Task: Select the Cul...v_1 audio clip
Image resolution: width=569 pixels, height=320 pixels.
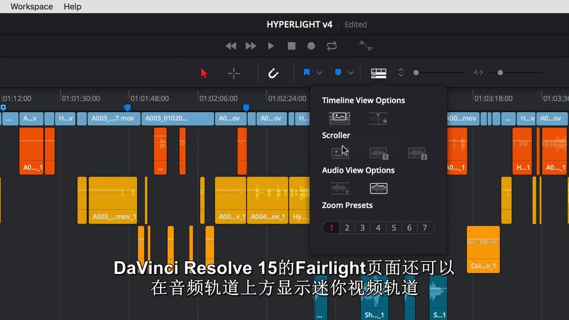Action: click(x=483, y=250)
